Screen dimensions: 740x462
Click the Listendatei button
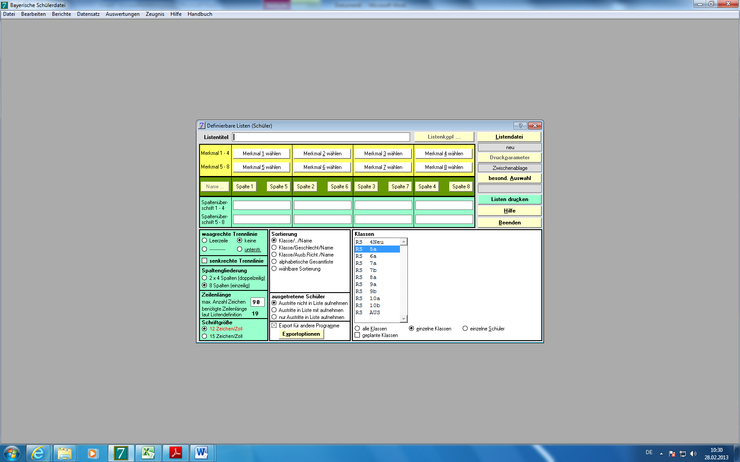(x=509, y=137)
